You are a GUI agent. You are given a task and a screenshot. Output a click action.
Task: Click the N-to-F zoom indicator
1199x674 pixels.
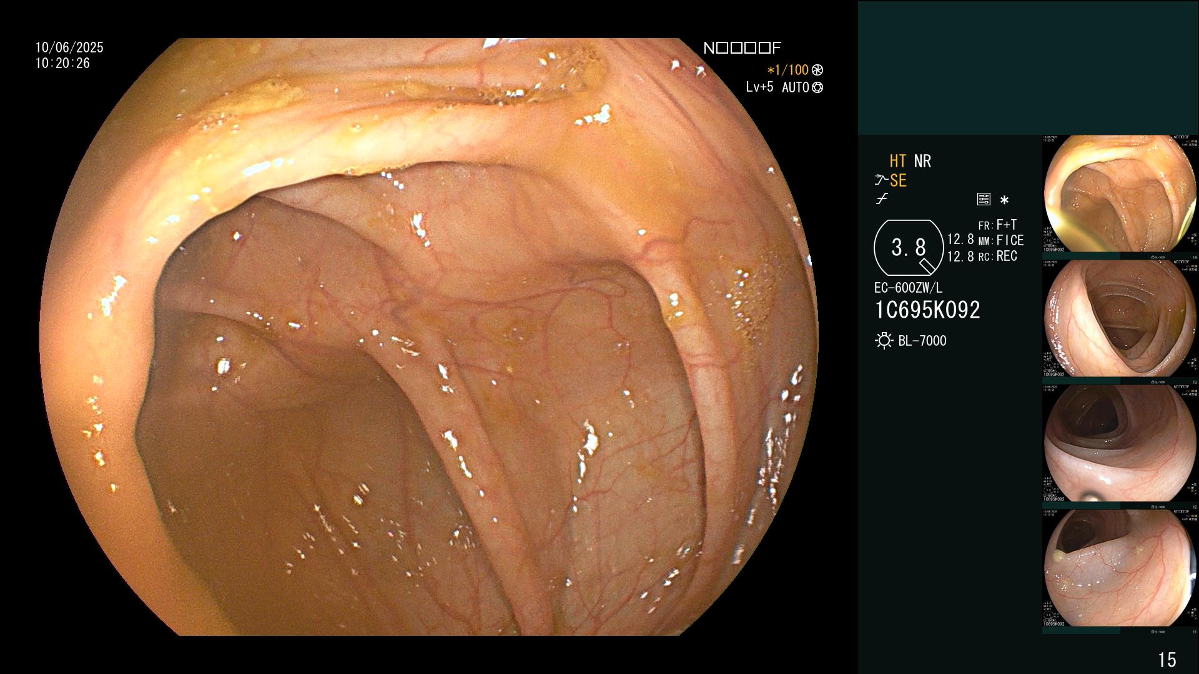[742, 48]
